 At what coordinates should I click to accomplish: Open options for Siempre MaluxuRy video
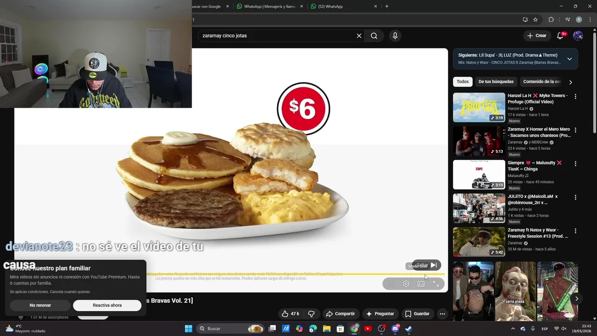575,164
